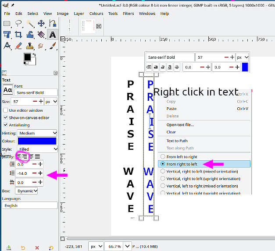The image size is (275, 251).
Task: Toggle underline in on-canvas text toolbar
Action: (170, 67)
